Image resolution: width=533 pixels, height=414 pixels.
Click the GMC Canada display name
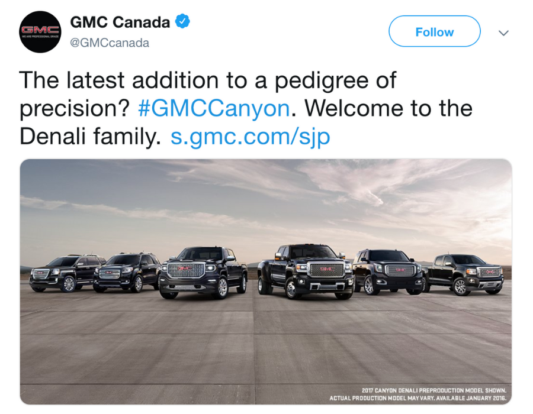(120, 22)
